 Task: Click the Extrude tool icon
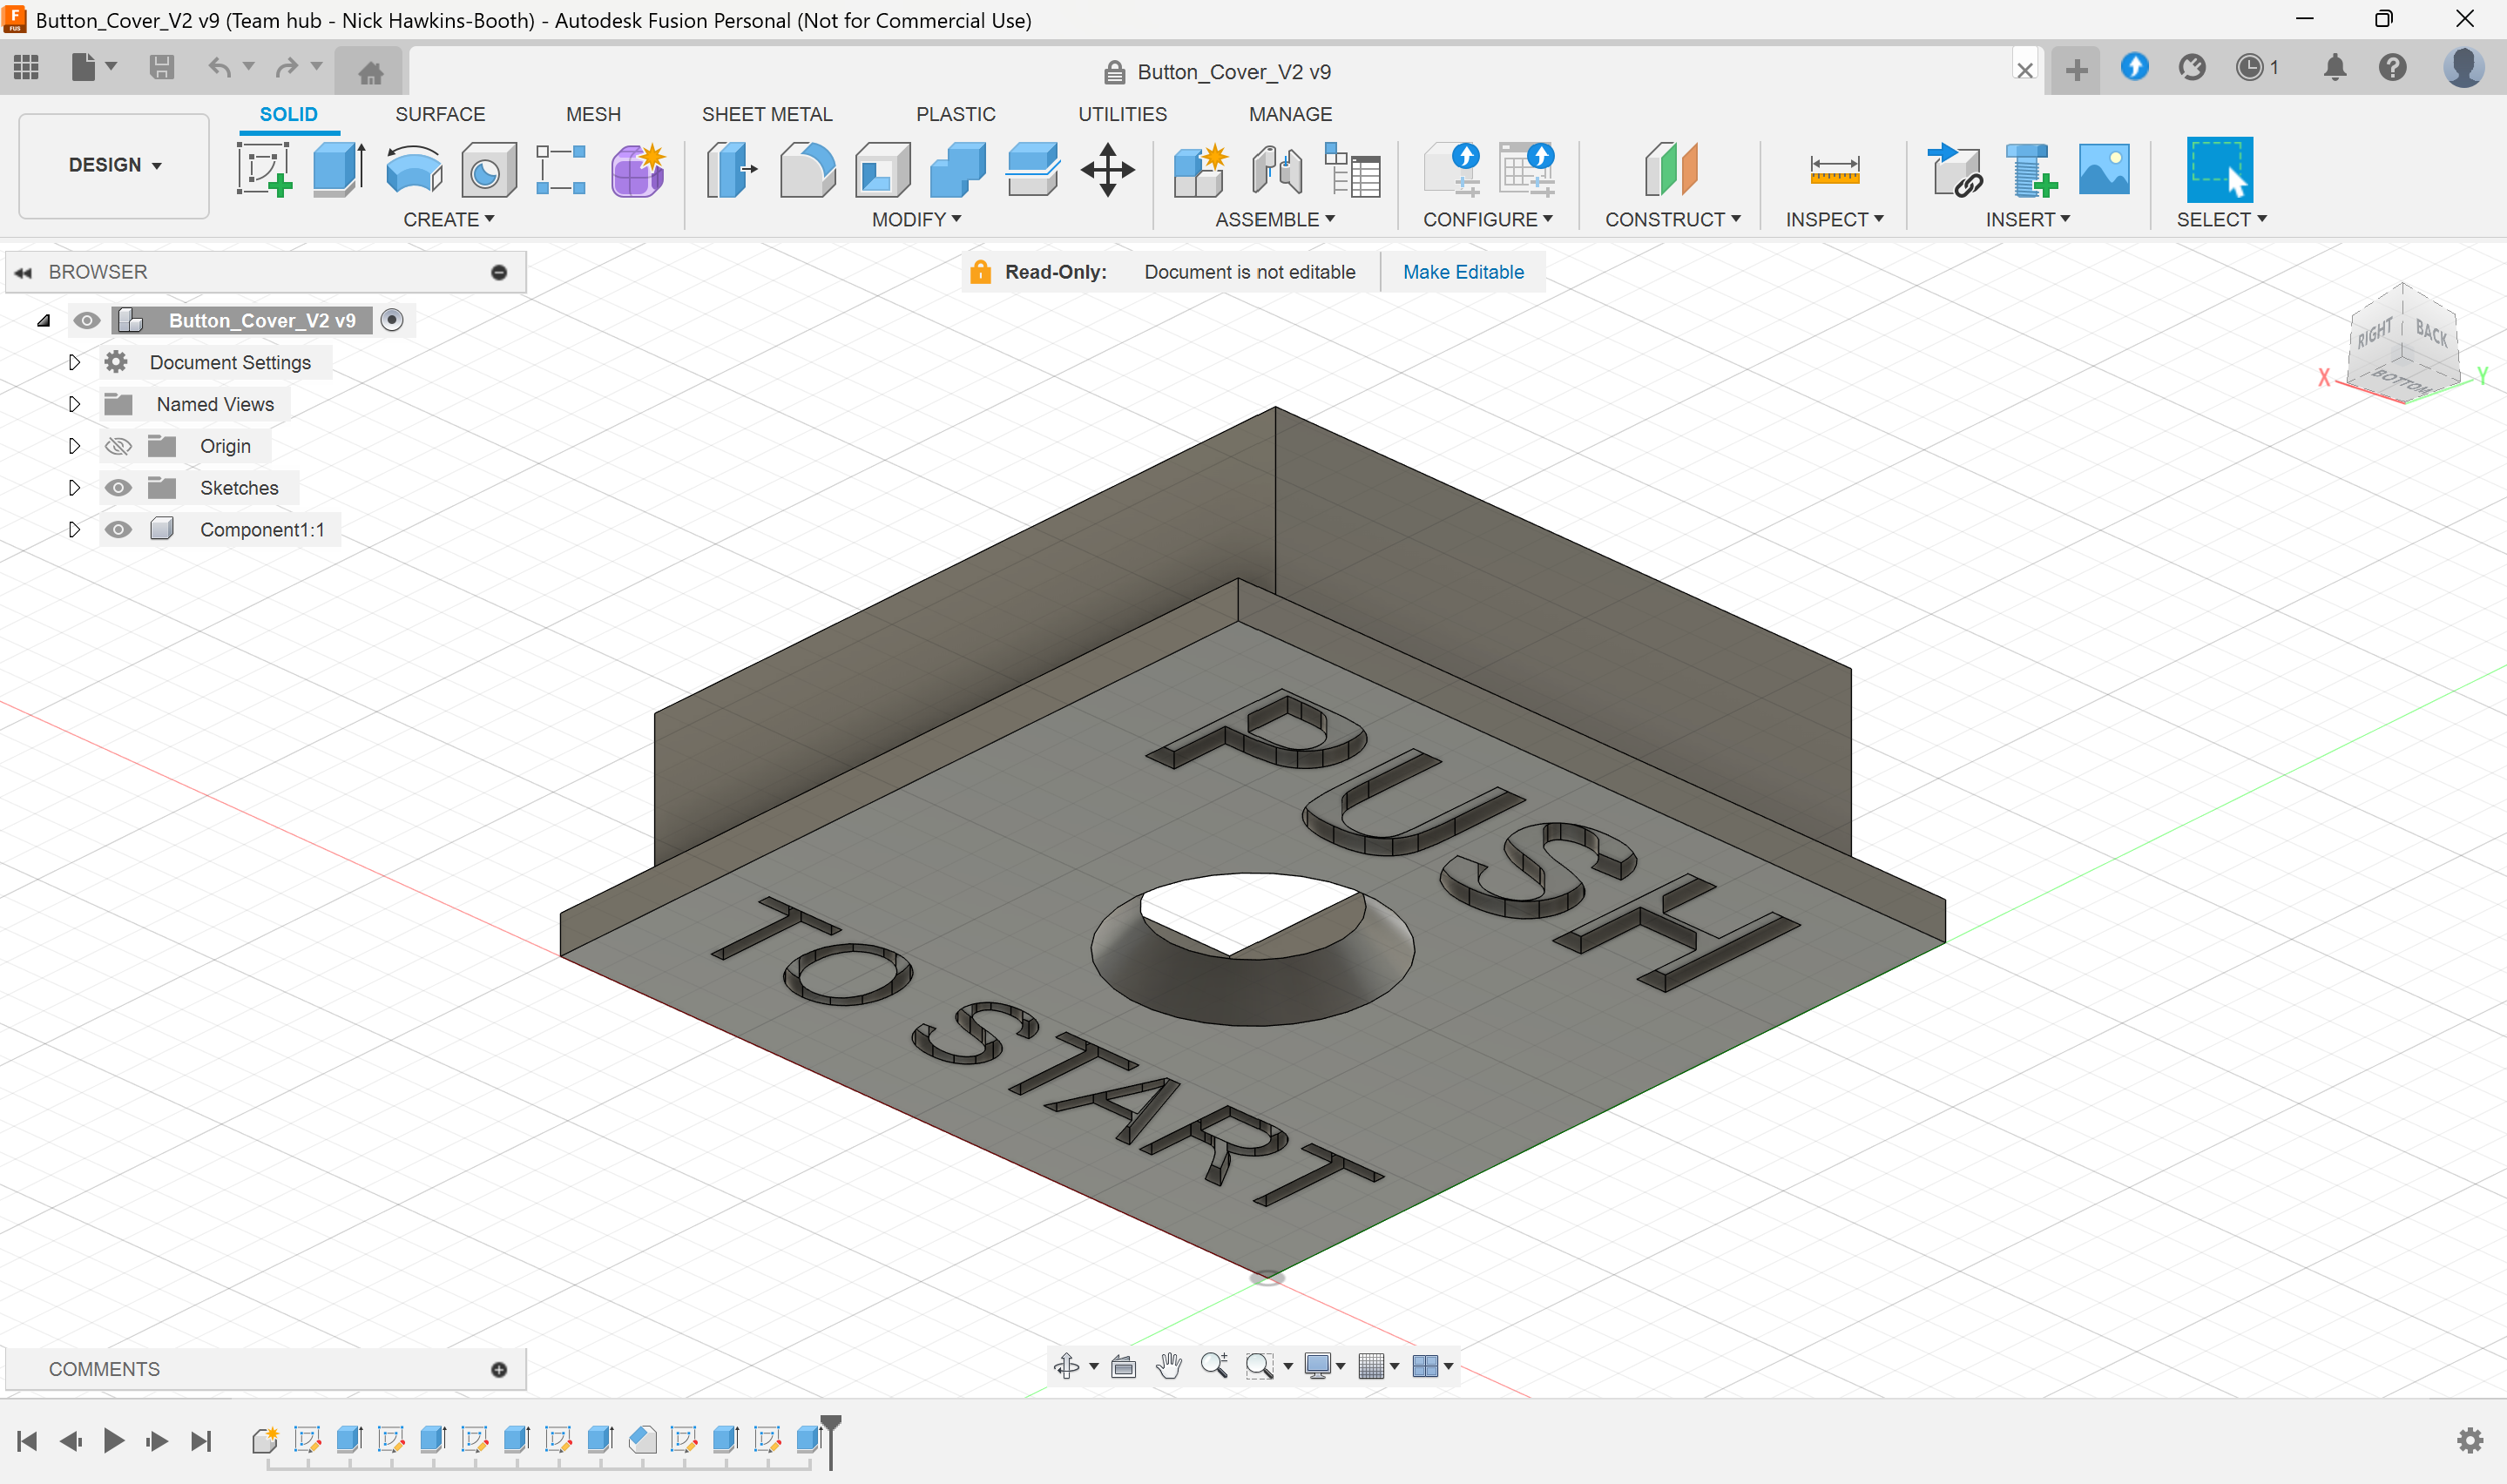click(338, 169)
